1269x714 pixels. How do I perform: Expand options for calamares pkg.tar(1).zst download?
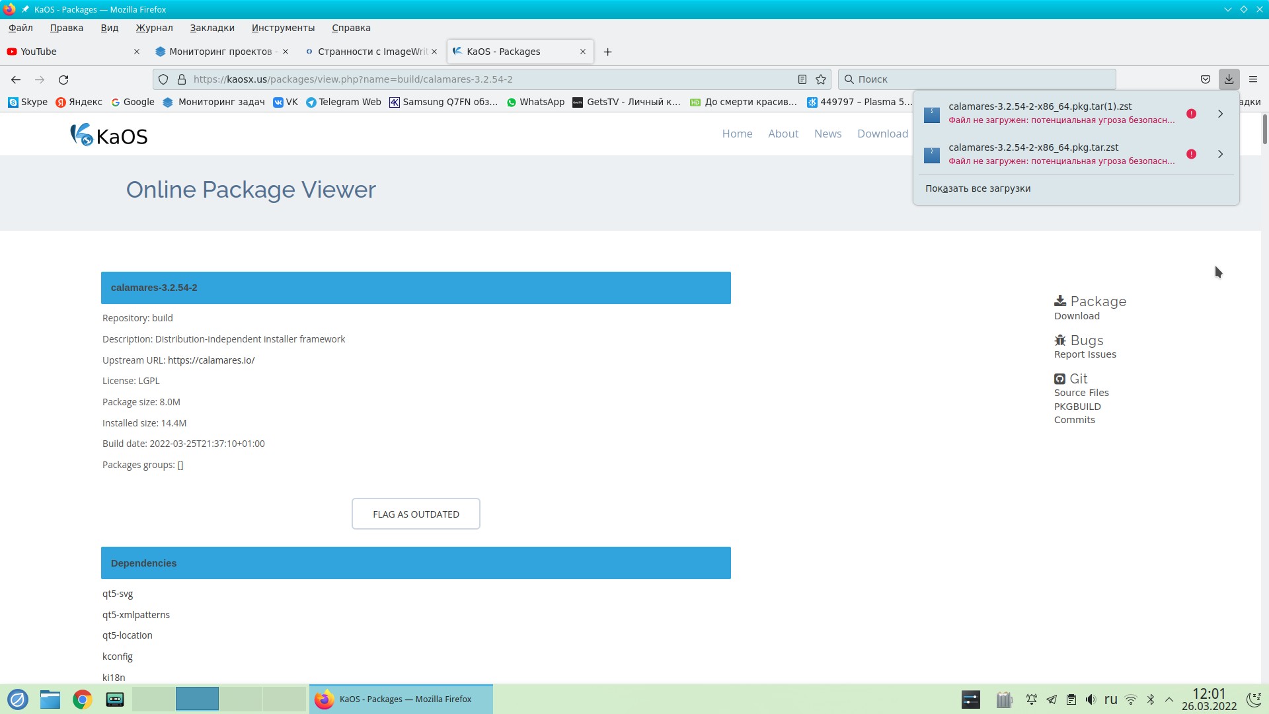tap(1220, 114)
